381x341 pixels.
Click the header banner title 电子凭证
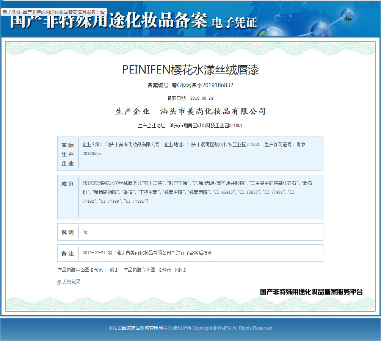coord(234,23)
